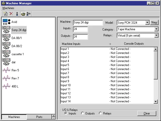
Task: Click the Avid machine icon
Action: [6, 22]
